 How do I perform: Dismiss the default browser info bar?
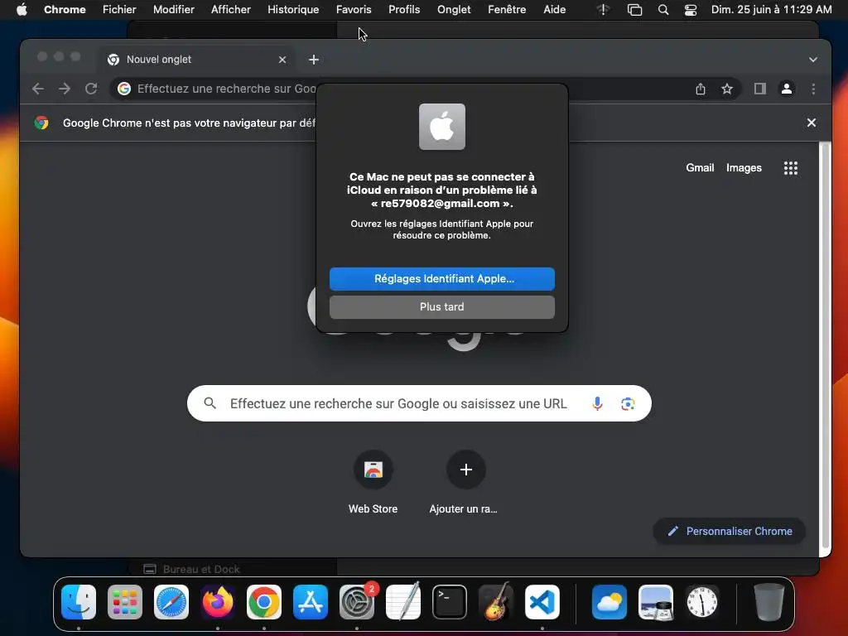point(812,123)
